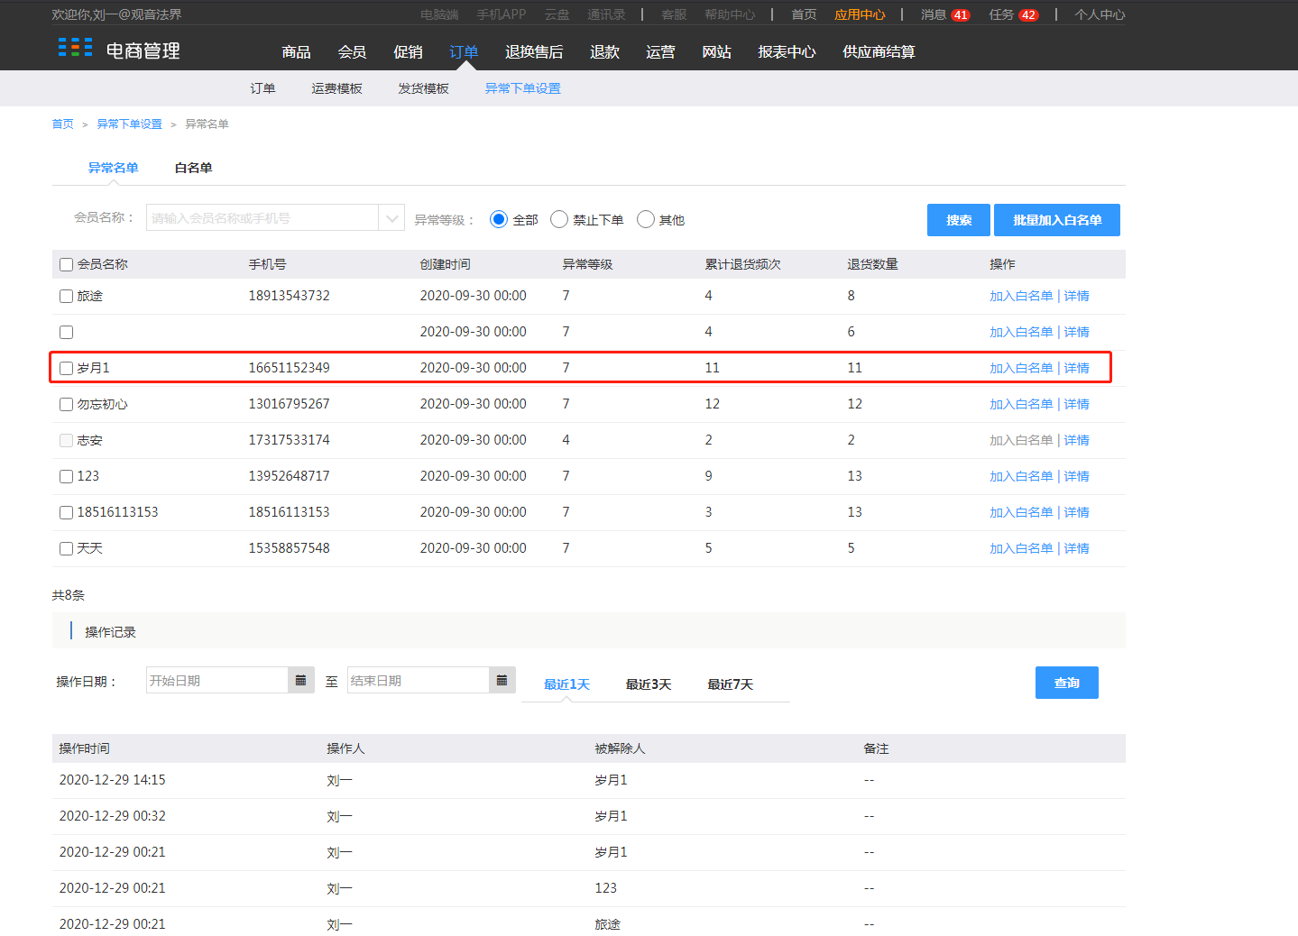Screen dimensions: 1298x936
Task: Open the 任务 badge showing 42
Action: (1028, 15)
